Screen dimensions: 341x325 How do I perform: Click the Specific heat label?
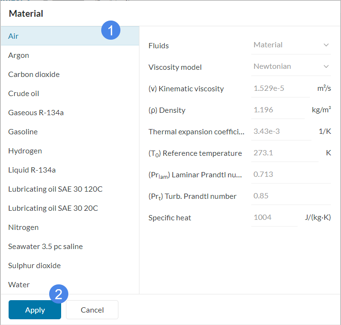coord(170,218)
